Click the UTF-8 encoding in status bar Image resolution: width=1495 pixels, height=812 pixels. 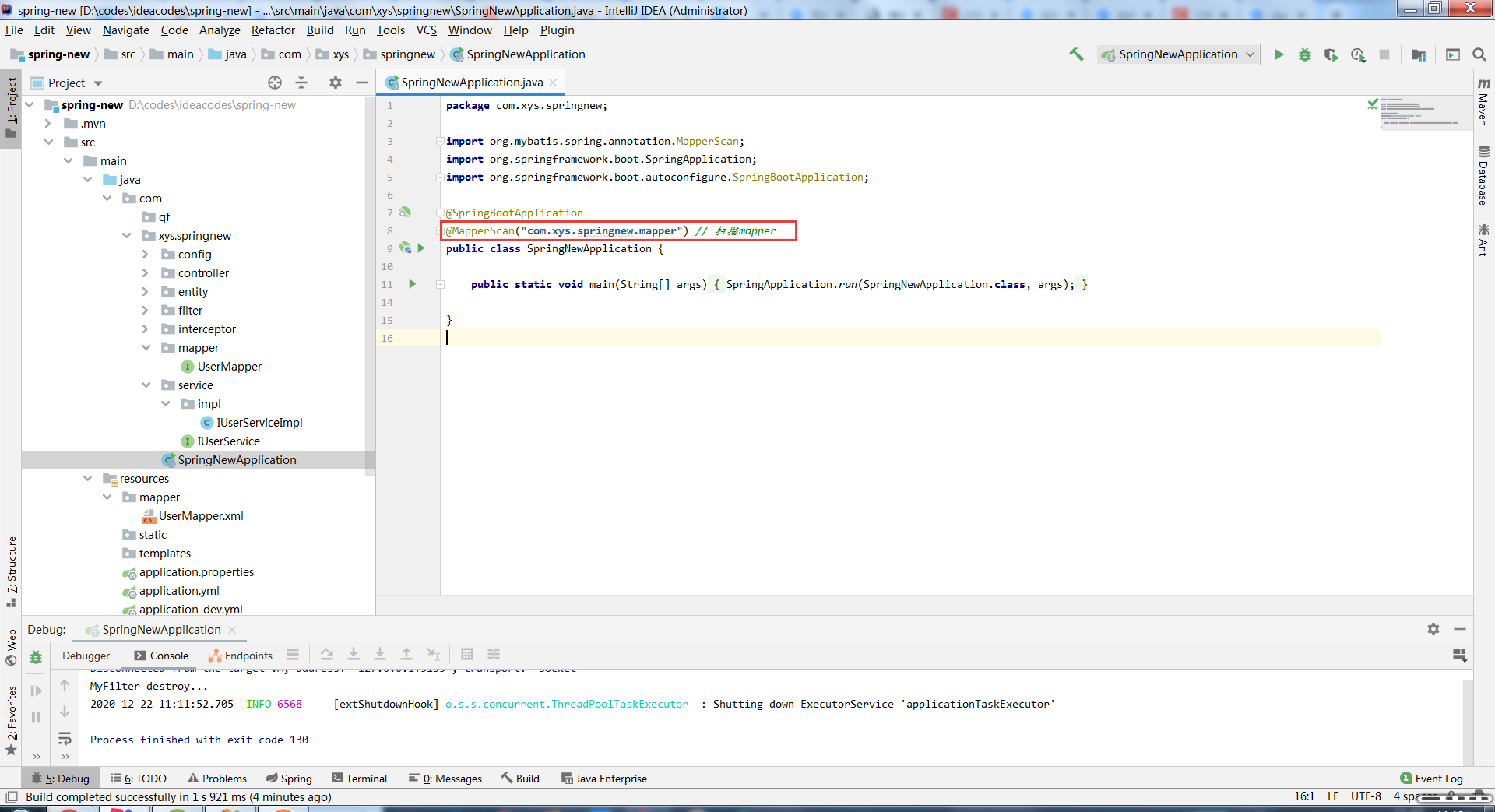pyautogui.click(x=1366, y=796)
